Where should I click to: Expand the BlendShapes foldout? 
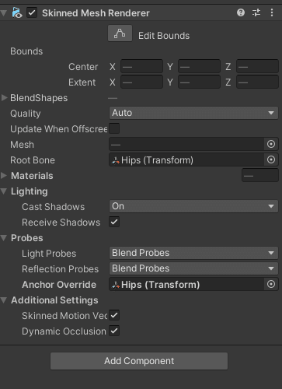point(4,98)
